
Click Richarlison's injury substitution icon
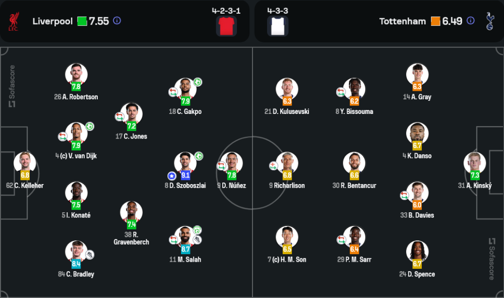pyautogui.click(x=273, y=165)
